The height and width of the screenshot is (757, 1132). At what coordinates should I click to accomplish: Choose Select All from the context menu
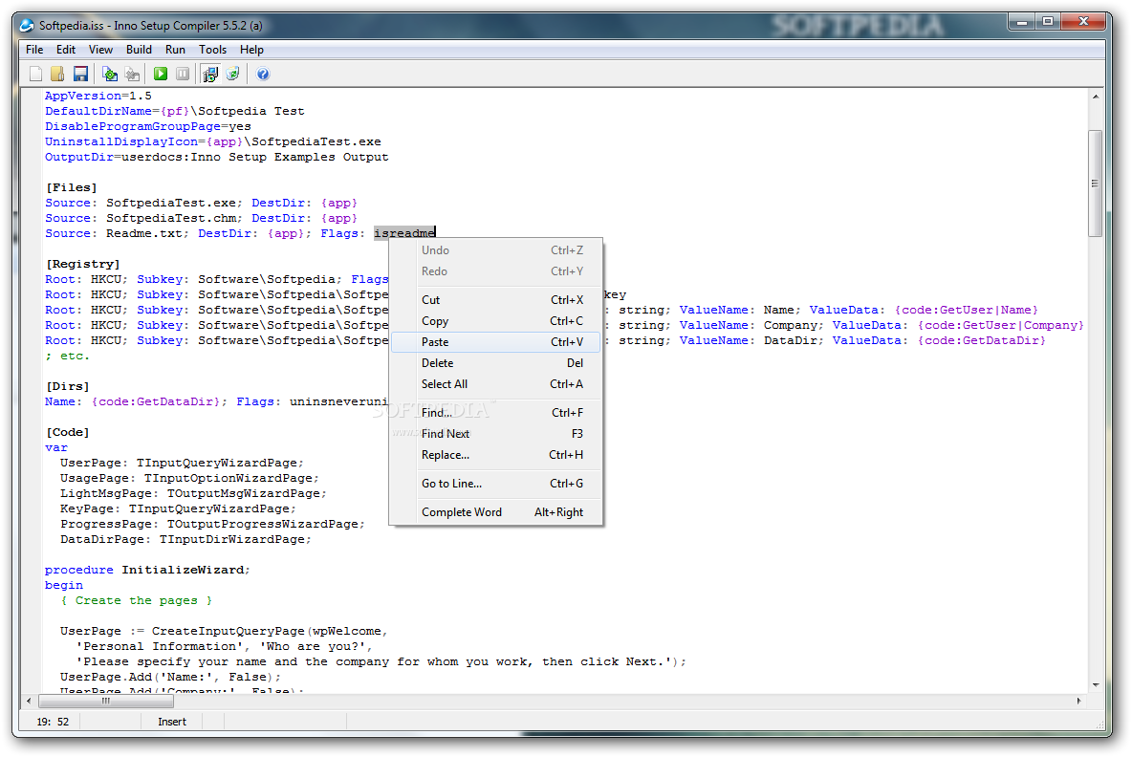495,384
